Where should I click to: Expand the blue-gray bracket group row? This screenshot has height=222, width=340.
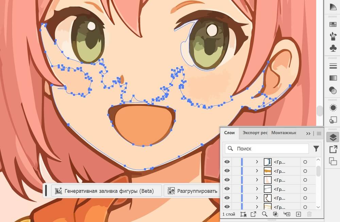tap(257, 162)
